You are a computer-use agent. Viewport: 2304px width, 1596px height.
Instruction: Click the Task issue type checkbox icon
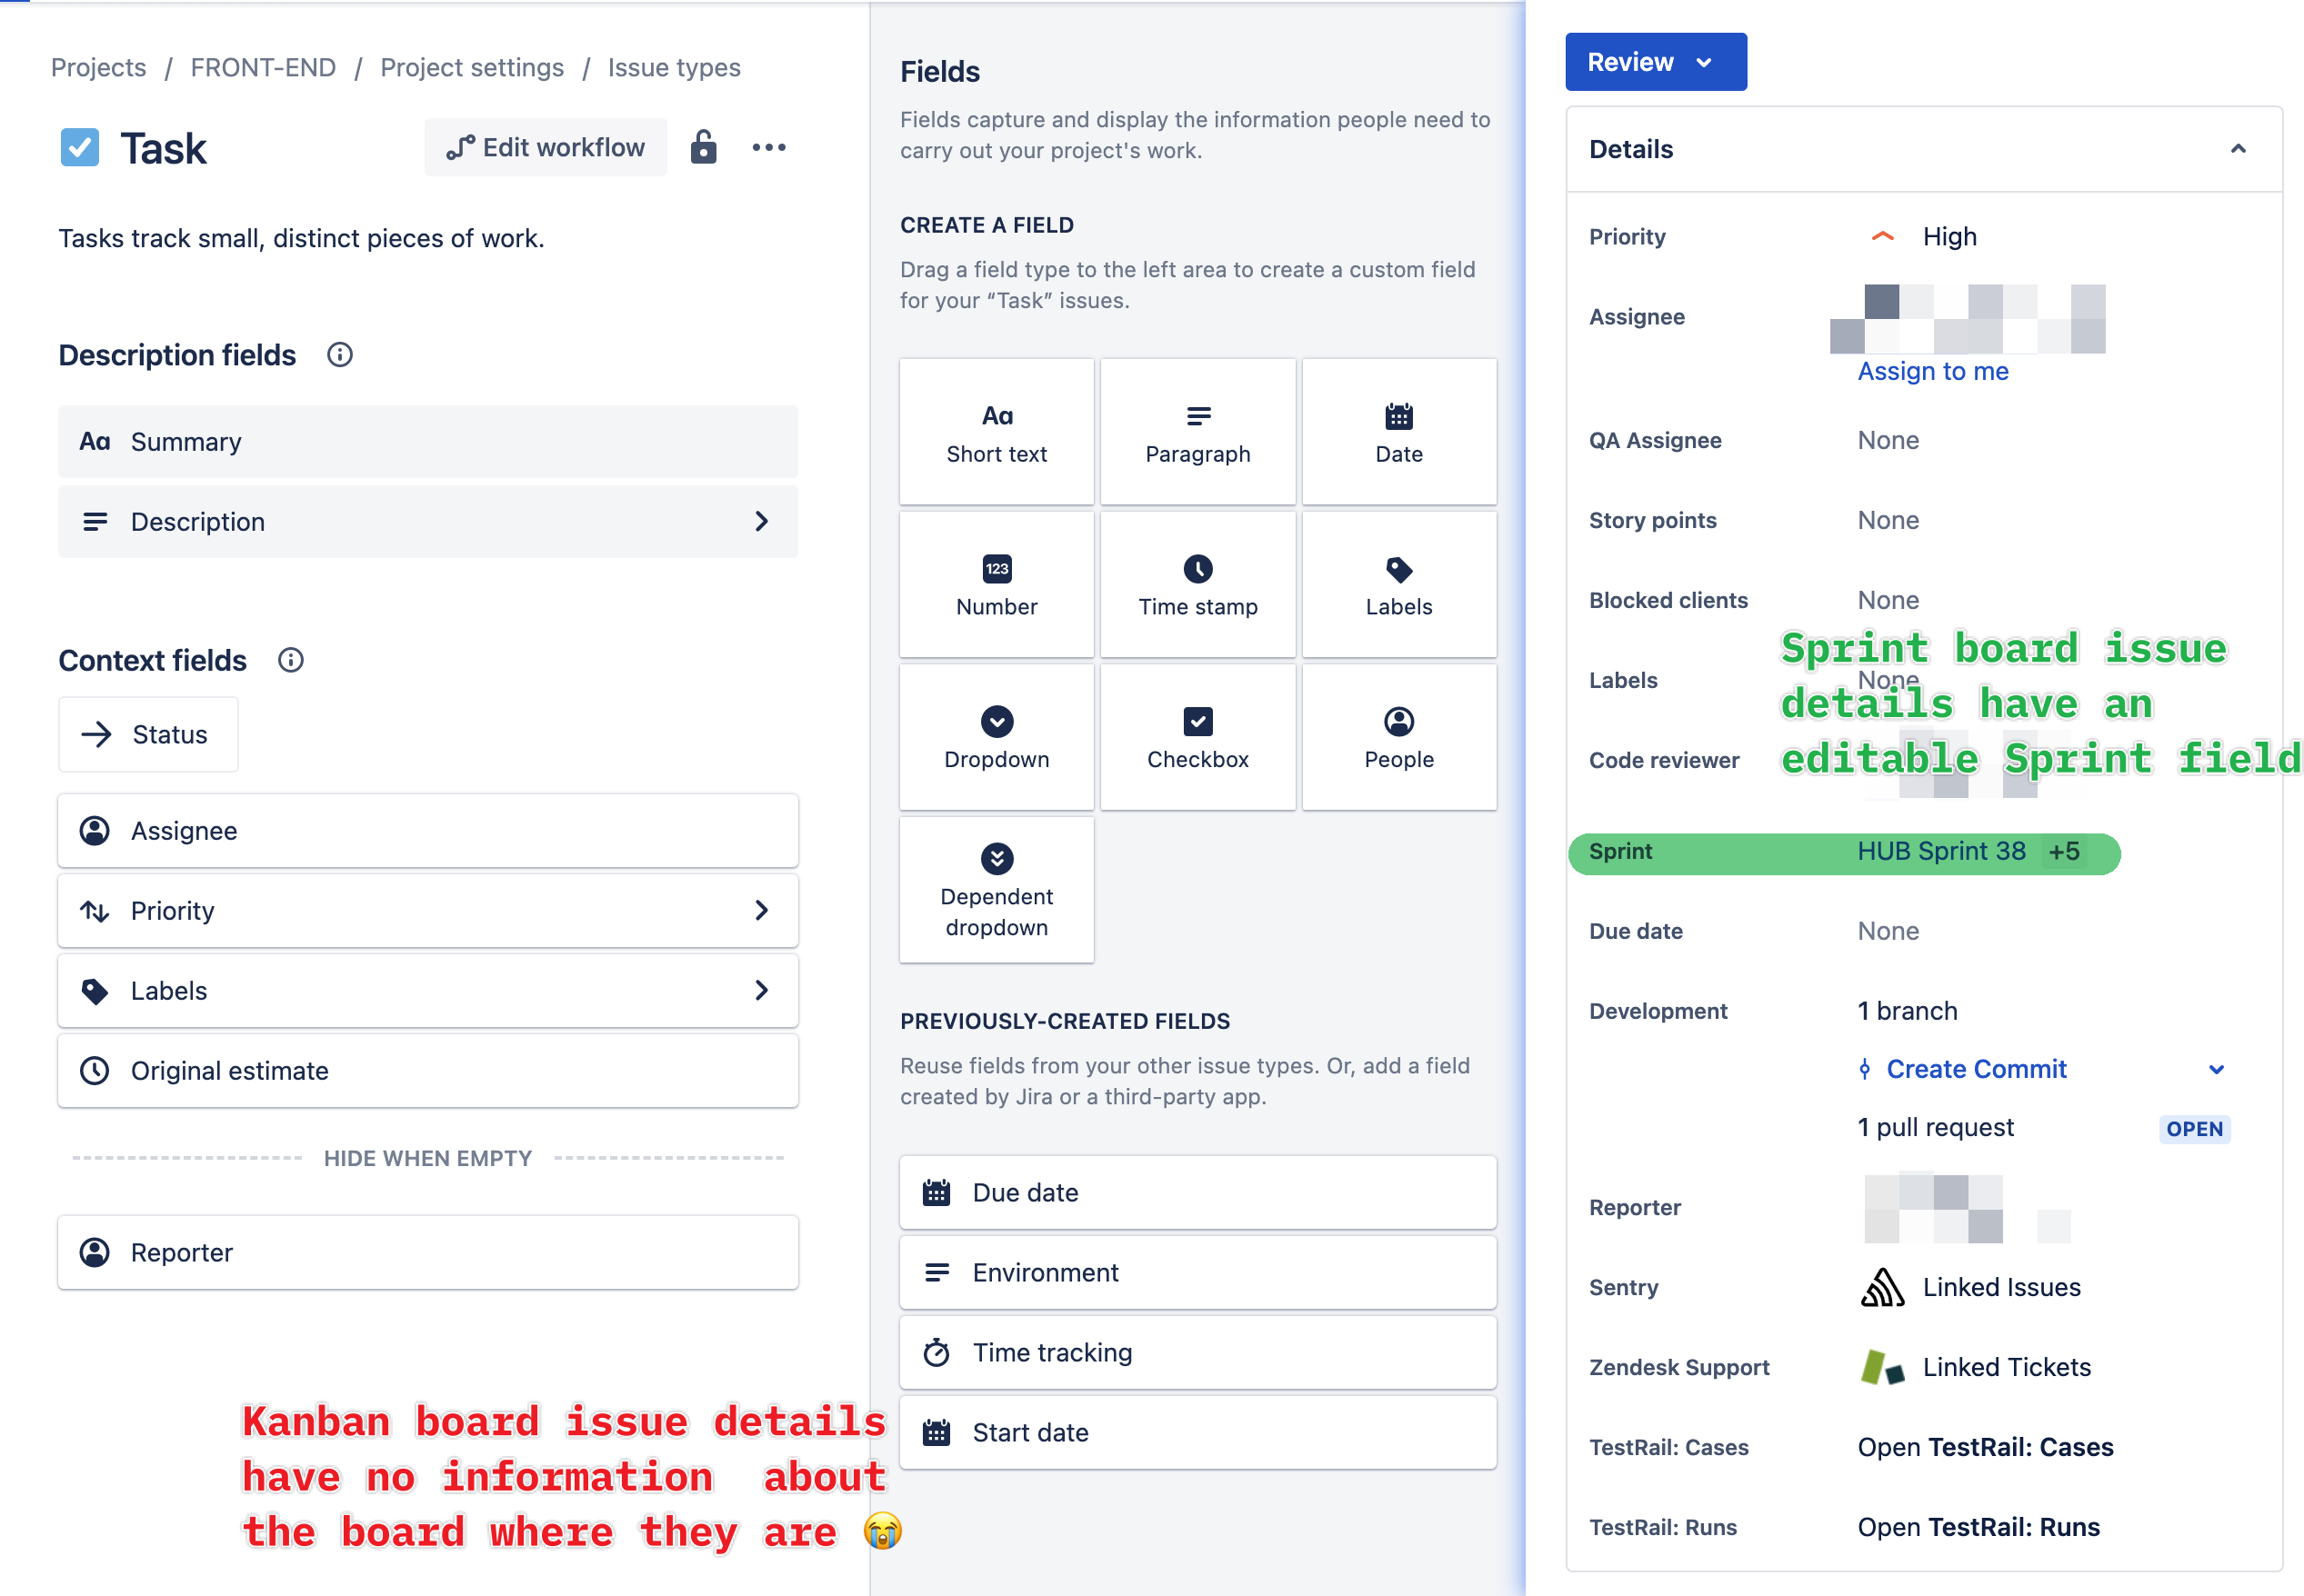[x=80, y=148]
